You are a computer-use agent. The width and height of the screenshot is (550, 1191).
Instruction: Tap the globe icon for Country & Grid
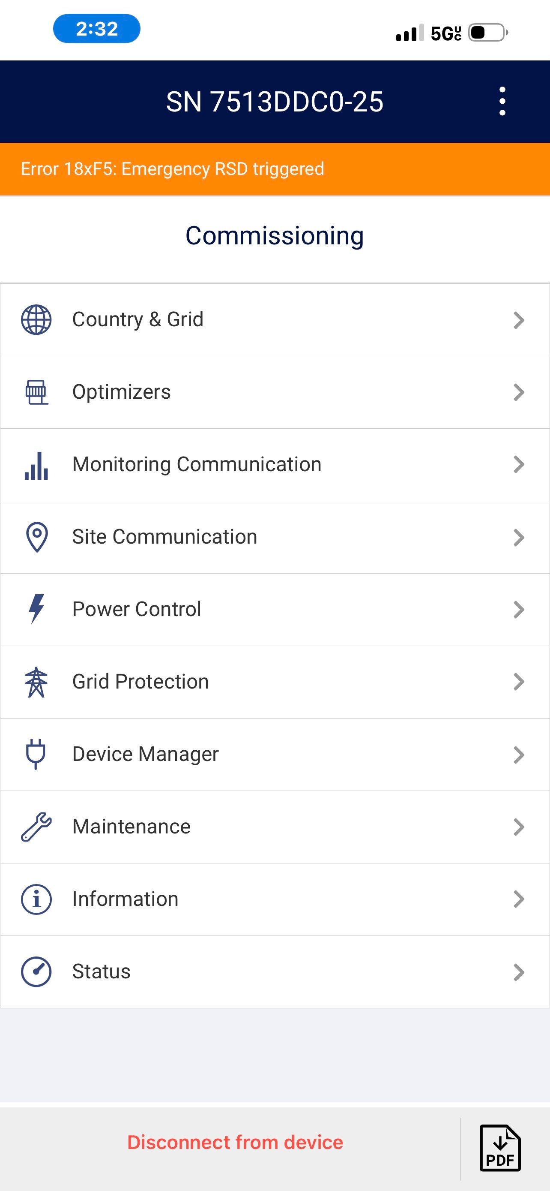tap(36, 319)
